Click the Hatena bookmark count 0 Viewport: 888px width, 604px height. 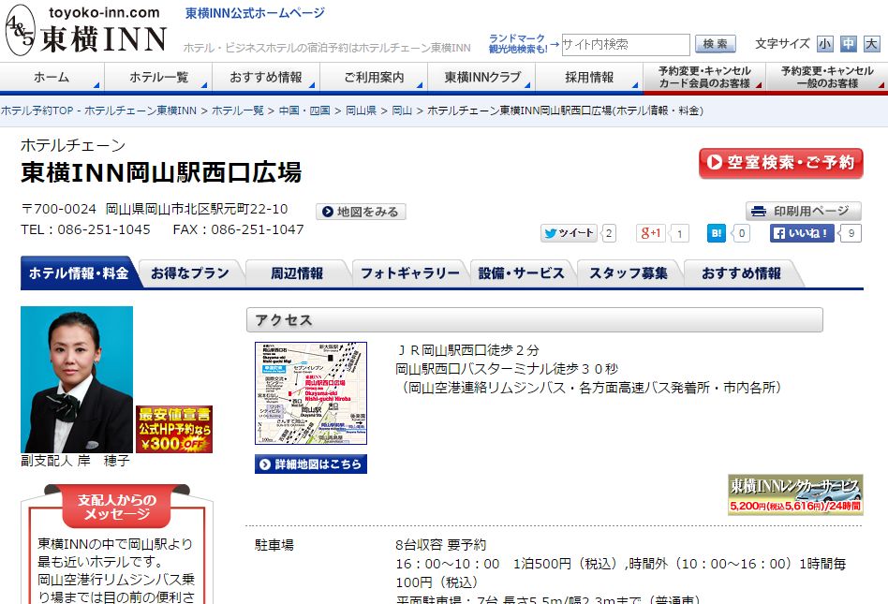742,233
